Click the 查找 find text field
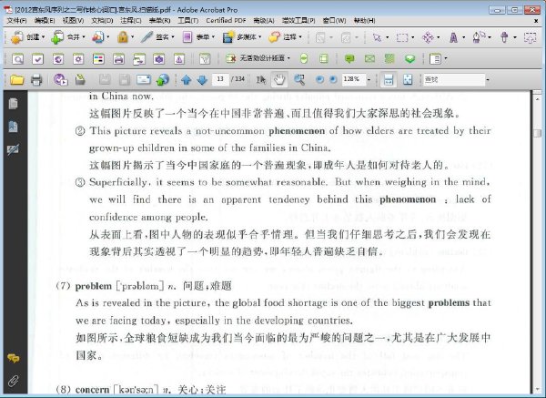 pyautogui.click(x=454, y=80)
